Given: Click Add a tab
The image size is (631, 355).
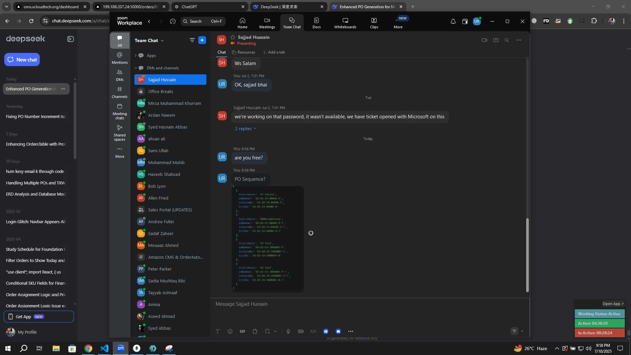Looking at the screenshot, I should tap(274, 52).
